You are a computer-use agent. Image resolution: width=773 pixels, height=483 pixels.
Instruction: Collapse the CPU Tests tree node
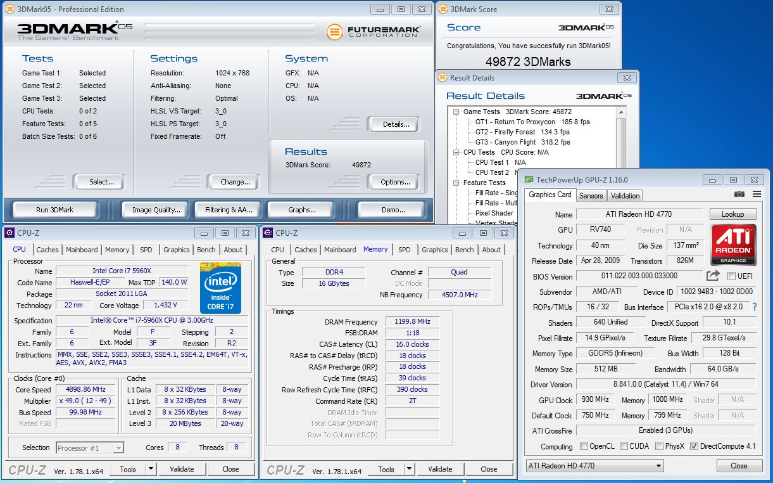point(456,152)
